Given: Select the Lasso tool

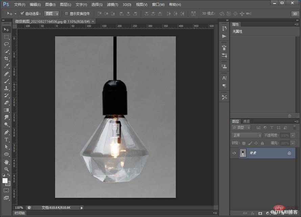Looking at the screenshot, I should [x=6, y=44].
